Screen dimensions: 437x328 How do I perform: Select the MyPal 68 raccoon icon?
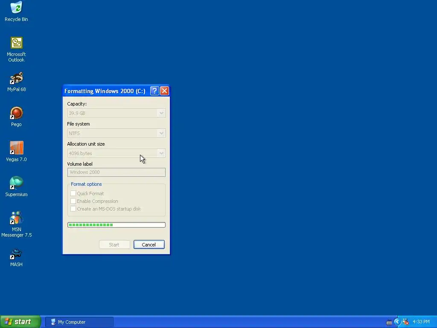click(17, 78)
